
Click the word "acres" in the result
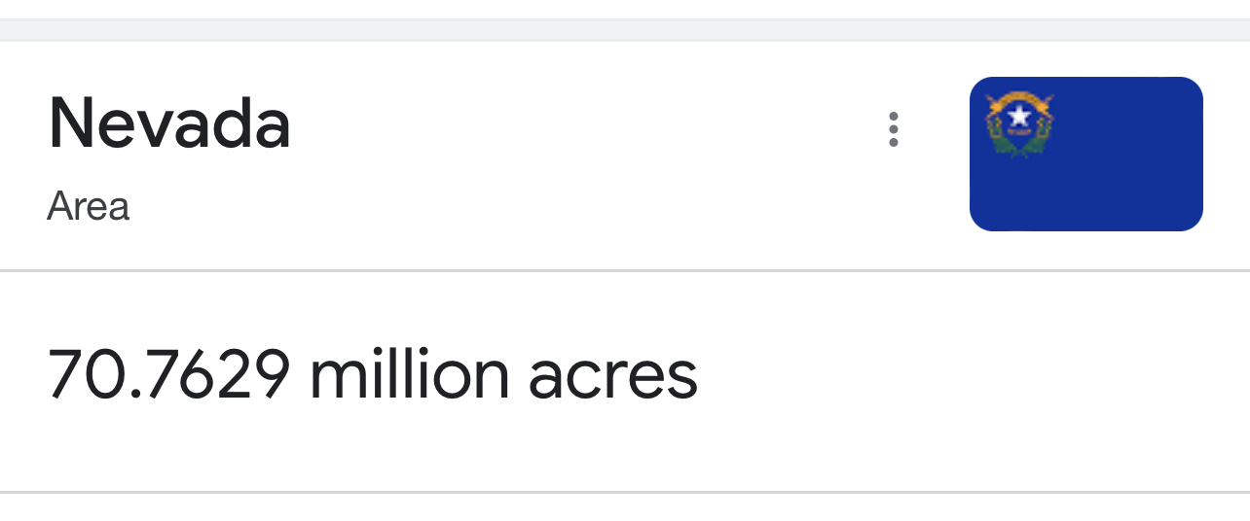coord(612,375)
